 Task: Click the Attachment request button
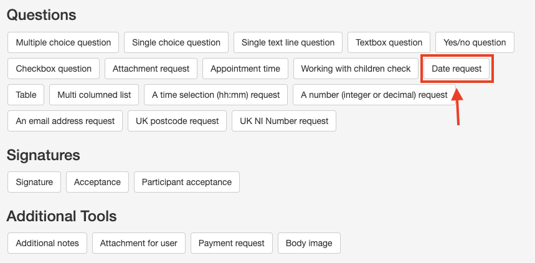pos(151,69)
